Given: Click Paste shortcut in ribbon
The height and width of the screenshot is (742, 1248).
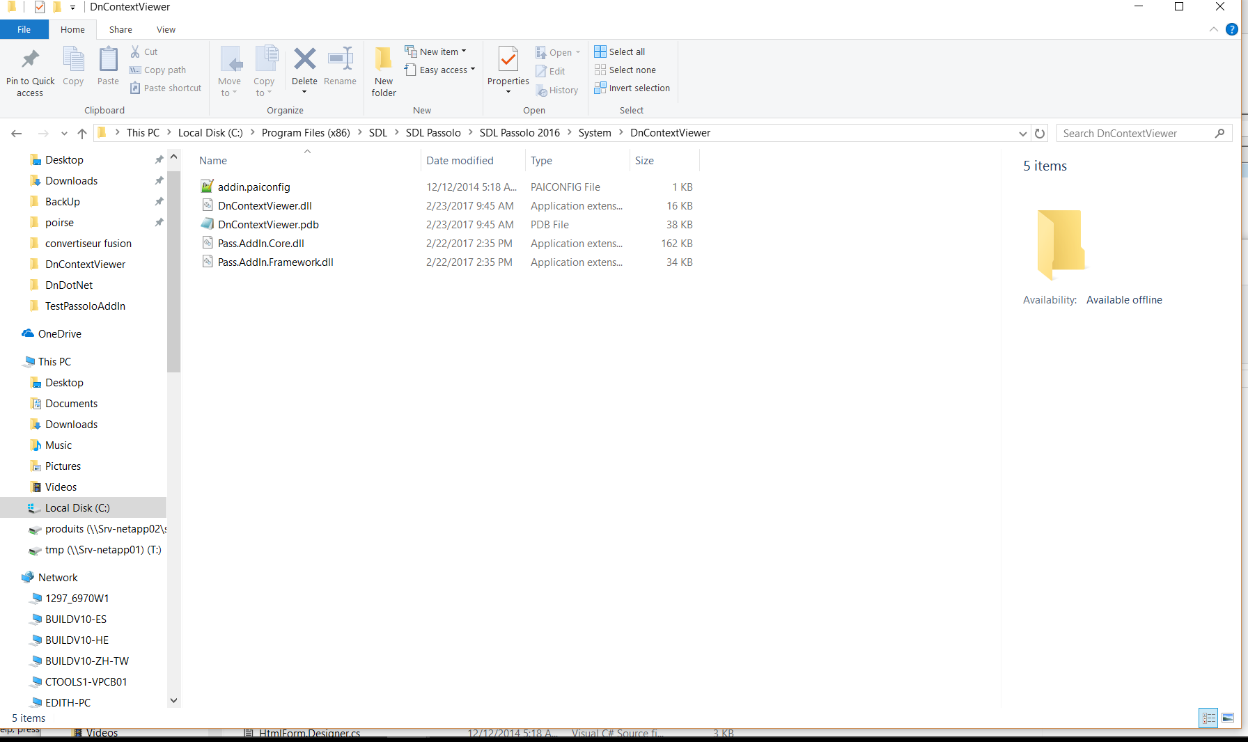Looking at the screenshot, I should (166, 88).
